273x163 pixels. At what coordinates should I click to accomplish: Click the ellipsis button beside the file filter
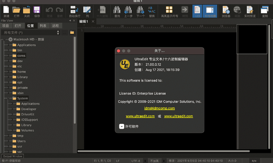65,33
